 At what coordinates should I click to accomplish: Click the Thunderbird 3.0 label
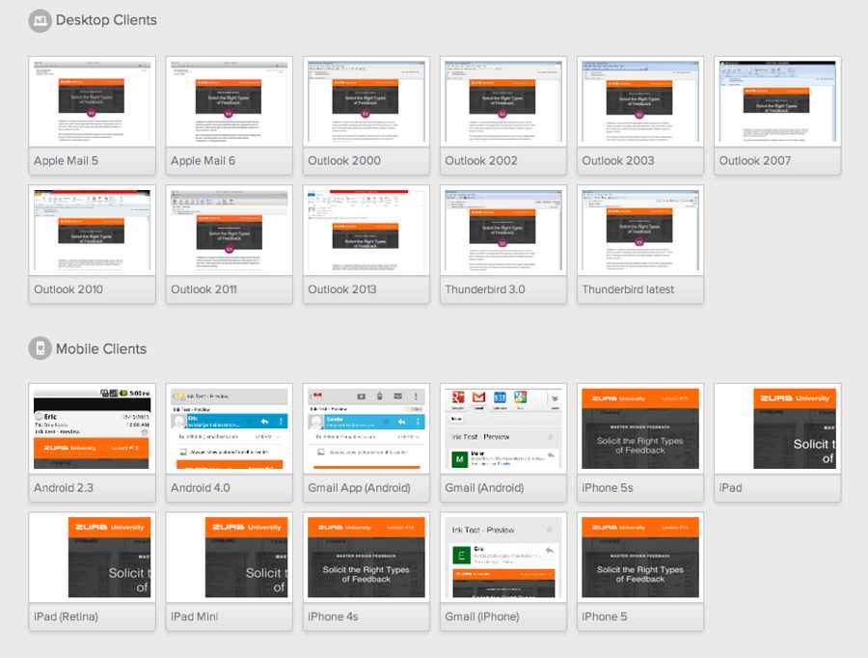(x=485, y=289)
